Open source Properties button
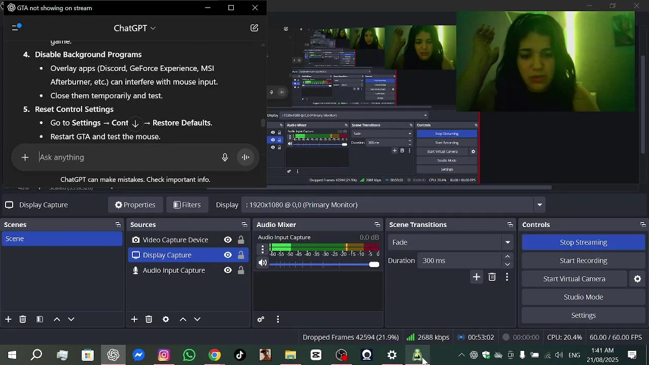649x365 pixels. pos(135,205)
